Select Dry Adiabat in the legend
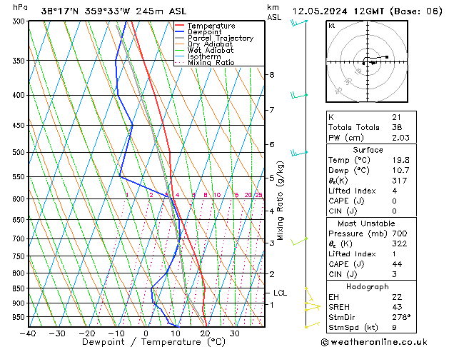The height and width of the screenshot is (347, 449). pos(210,44)
